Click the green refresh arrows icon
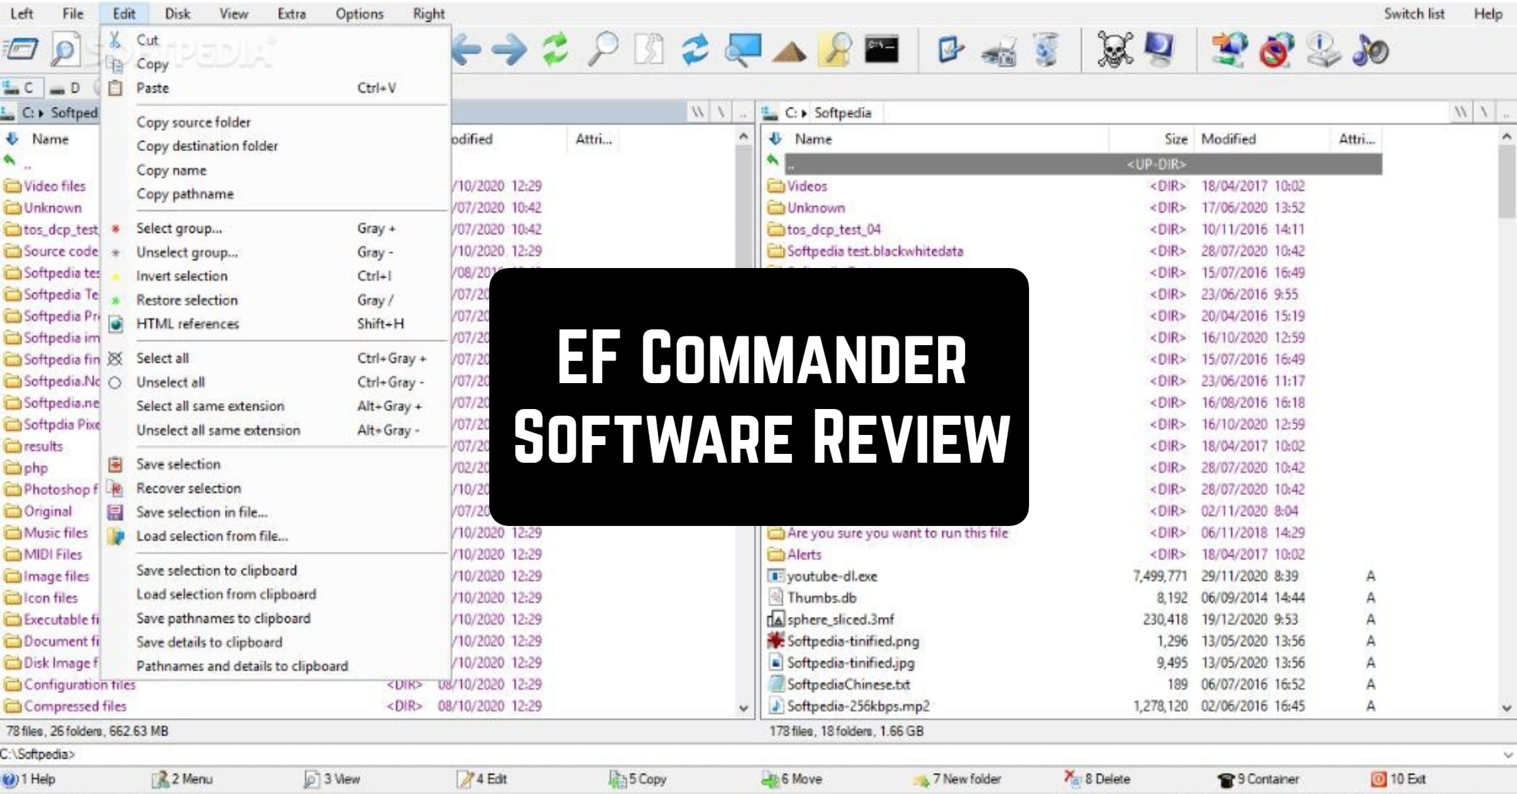 coord(556,50)
